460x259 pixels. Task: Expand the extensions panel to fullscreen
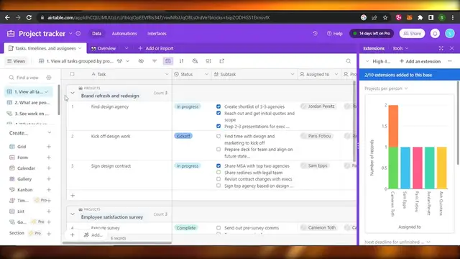[x=441, y=48]
